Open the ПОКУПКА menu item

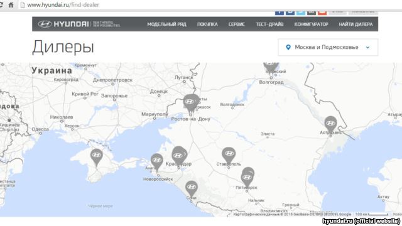click(207, 24)
